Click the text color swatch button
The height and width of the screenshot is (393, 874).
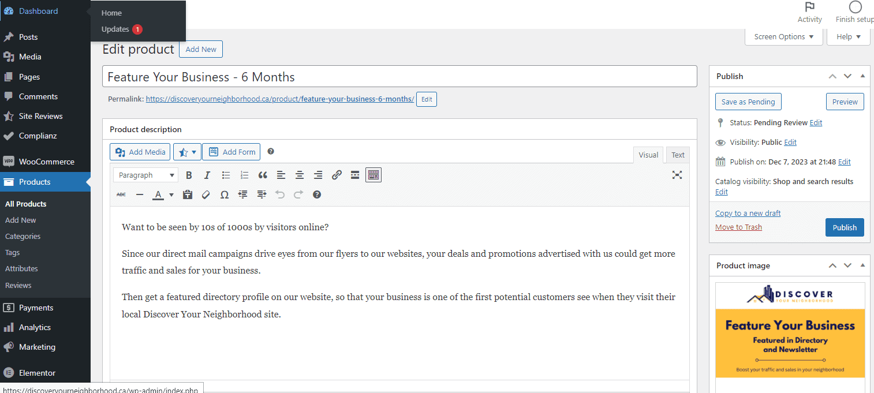[x=158, y=194]
